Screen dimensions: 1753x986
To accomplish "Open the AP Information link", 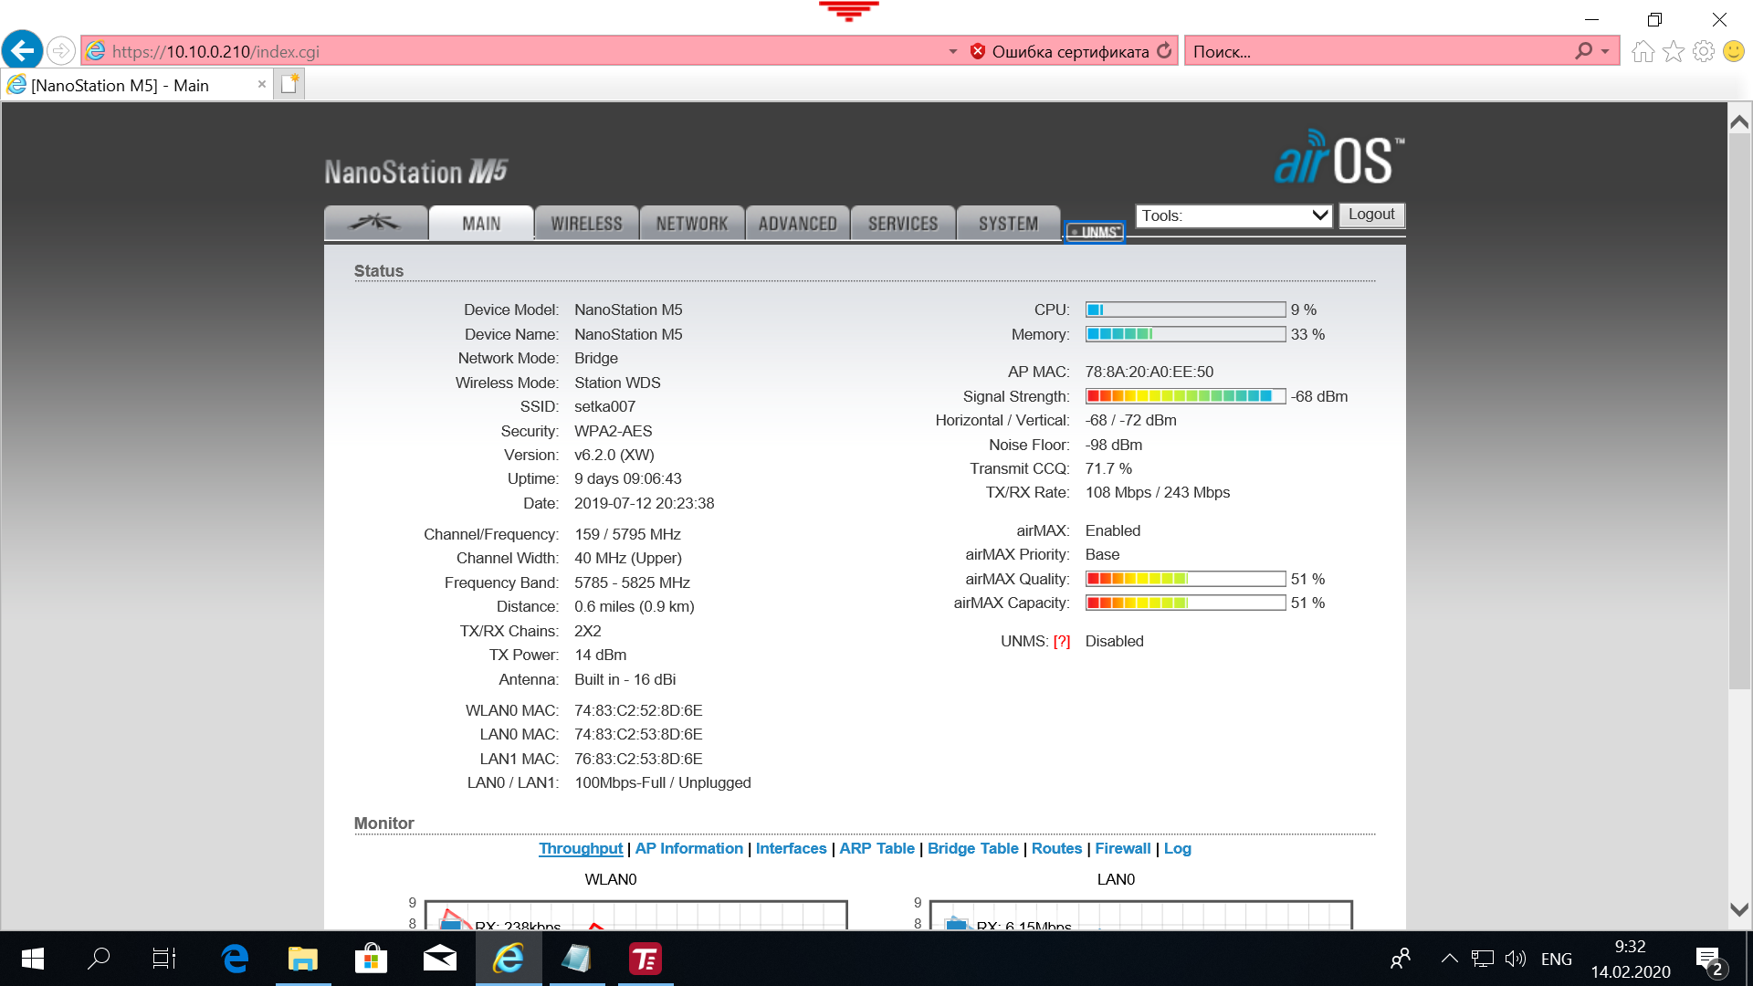I will 689,848.
